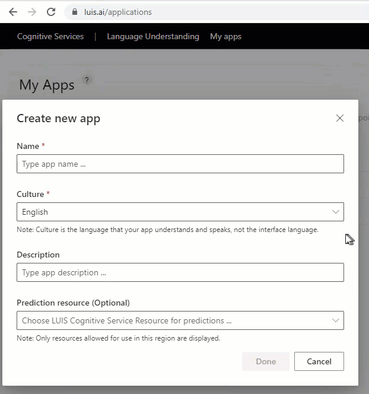Reload the page with the refresh icon

point(51,12)
